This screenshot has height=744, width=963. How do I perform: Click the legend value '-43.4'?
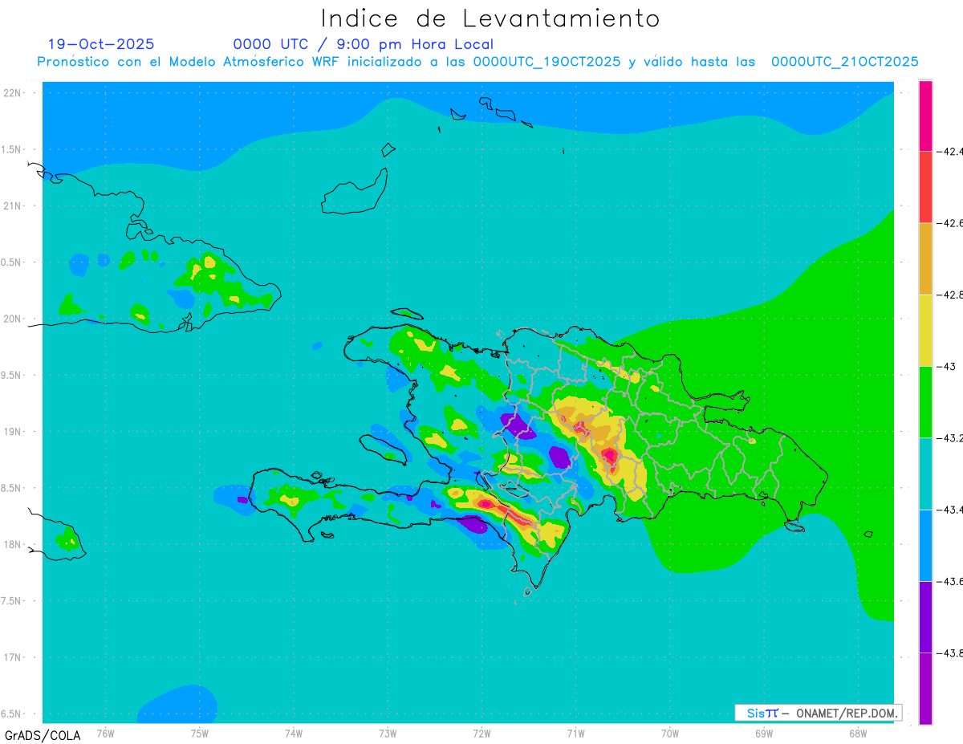point(949,510)
